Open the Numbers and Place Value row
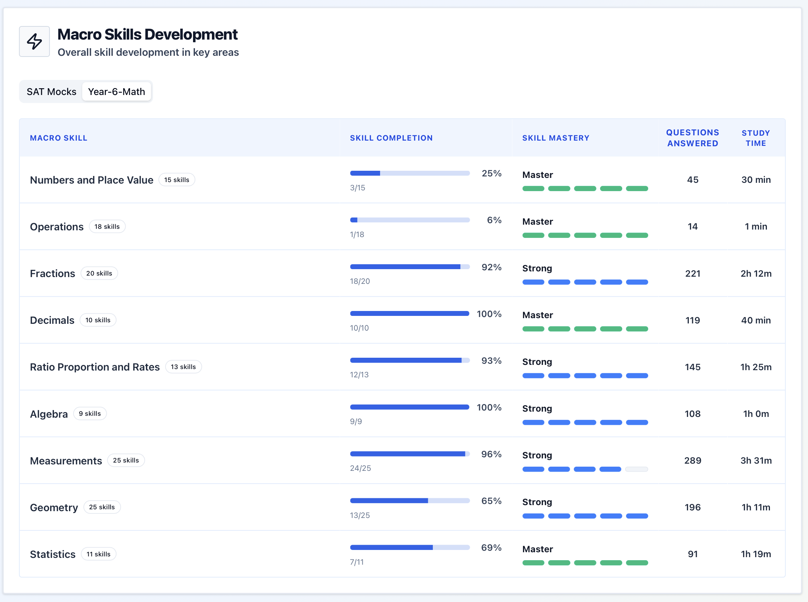Image resolution: width=808 pixels, height=602 pixels. click(402, 180)
